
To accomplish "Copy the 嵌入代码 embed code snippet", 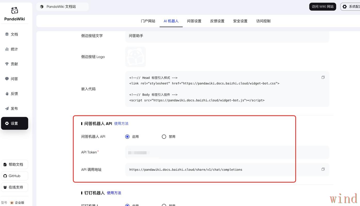I will pos(323,77).
